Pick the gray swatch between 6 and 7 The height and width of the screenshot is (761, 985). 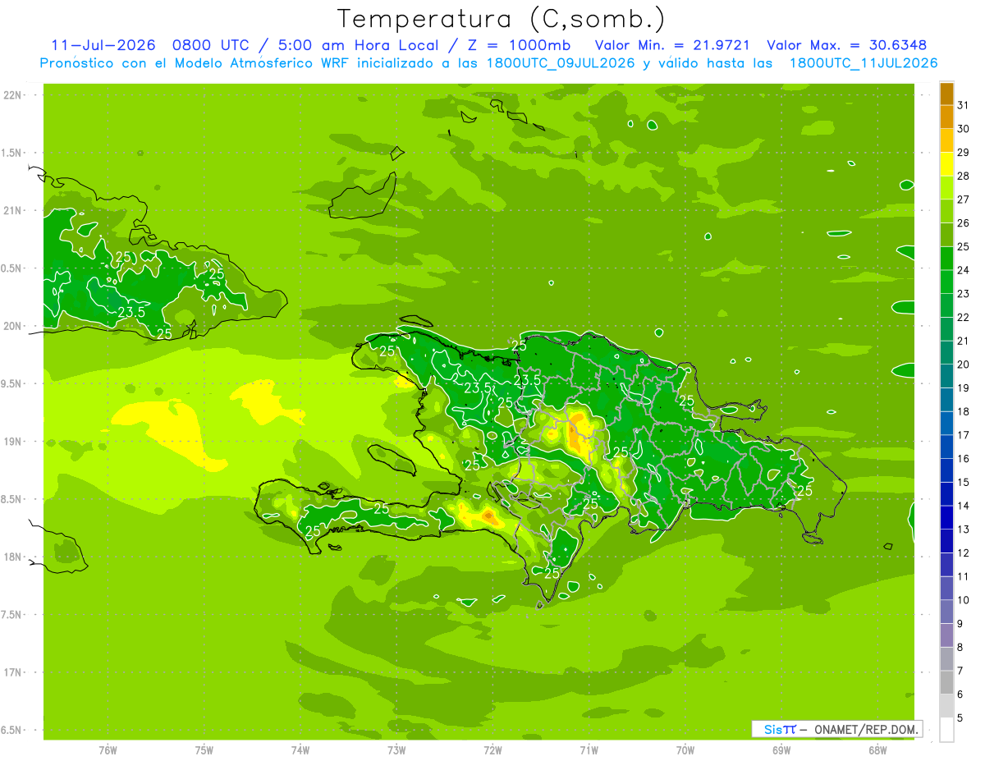coord(946,683)
